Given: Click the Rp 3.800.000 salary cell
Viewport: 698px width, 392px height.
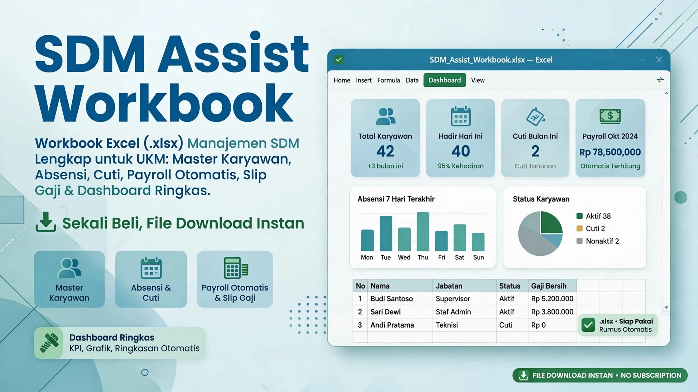Looking at the screenshot, I should coord(552,312).
